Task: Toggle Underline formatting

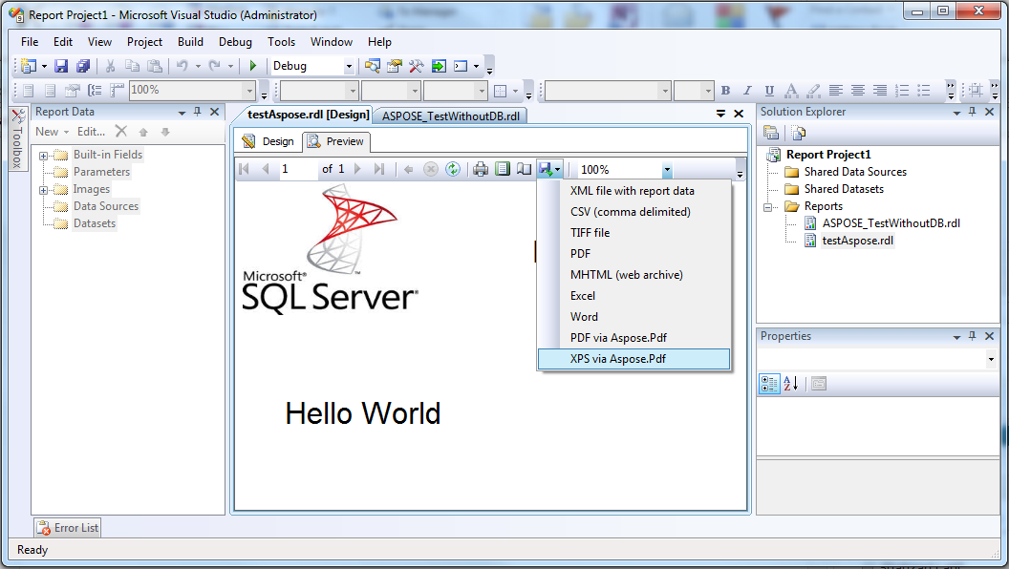Action: pyautogui.click(x=769, y=91)
